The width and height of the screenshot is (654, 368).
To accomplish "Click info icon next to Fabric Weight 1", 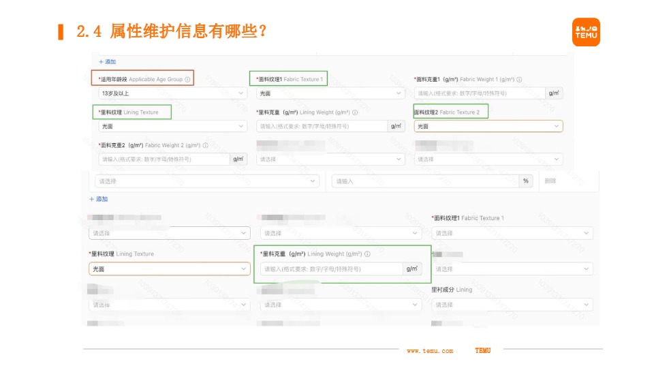I will point(519,79).
